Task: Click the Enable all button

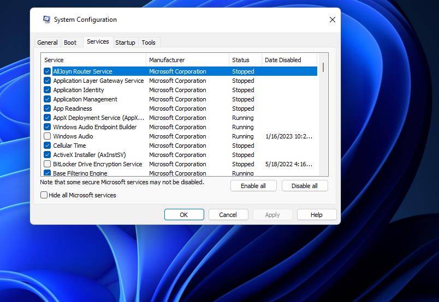Action: coord(253,186)
